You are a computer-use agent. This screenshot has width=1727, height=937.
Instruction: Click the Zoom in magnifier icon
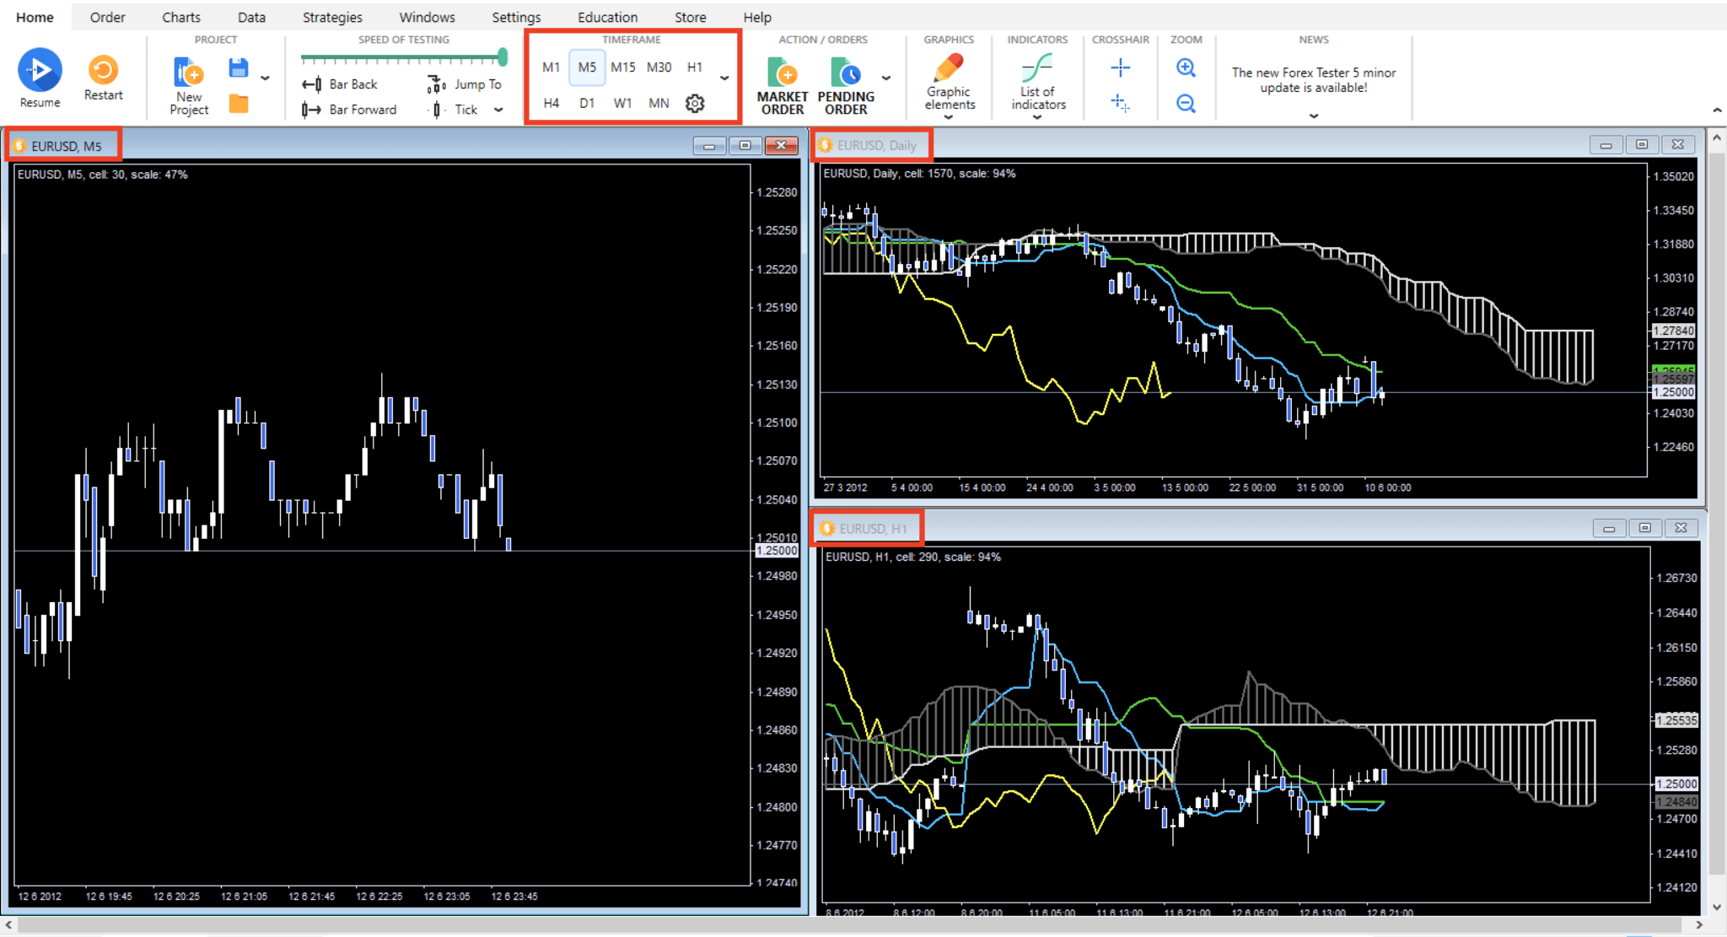click(x=1186, y=67)
